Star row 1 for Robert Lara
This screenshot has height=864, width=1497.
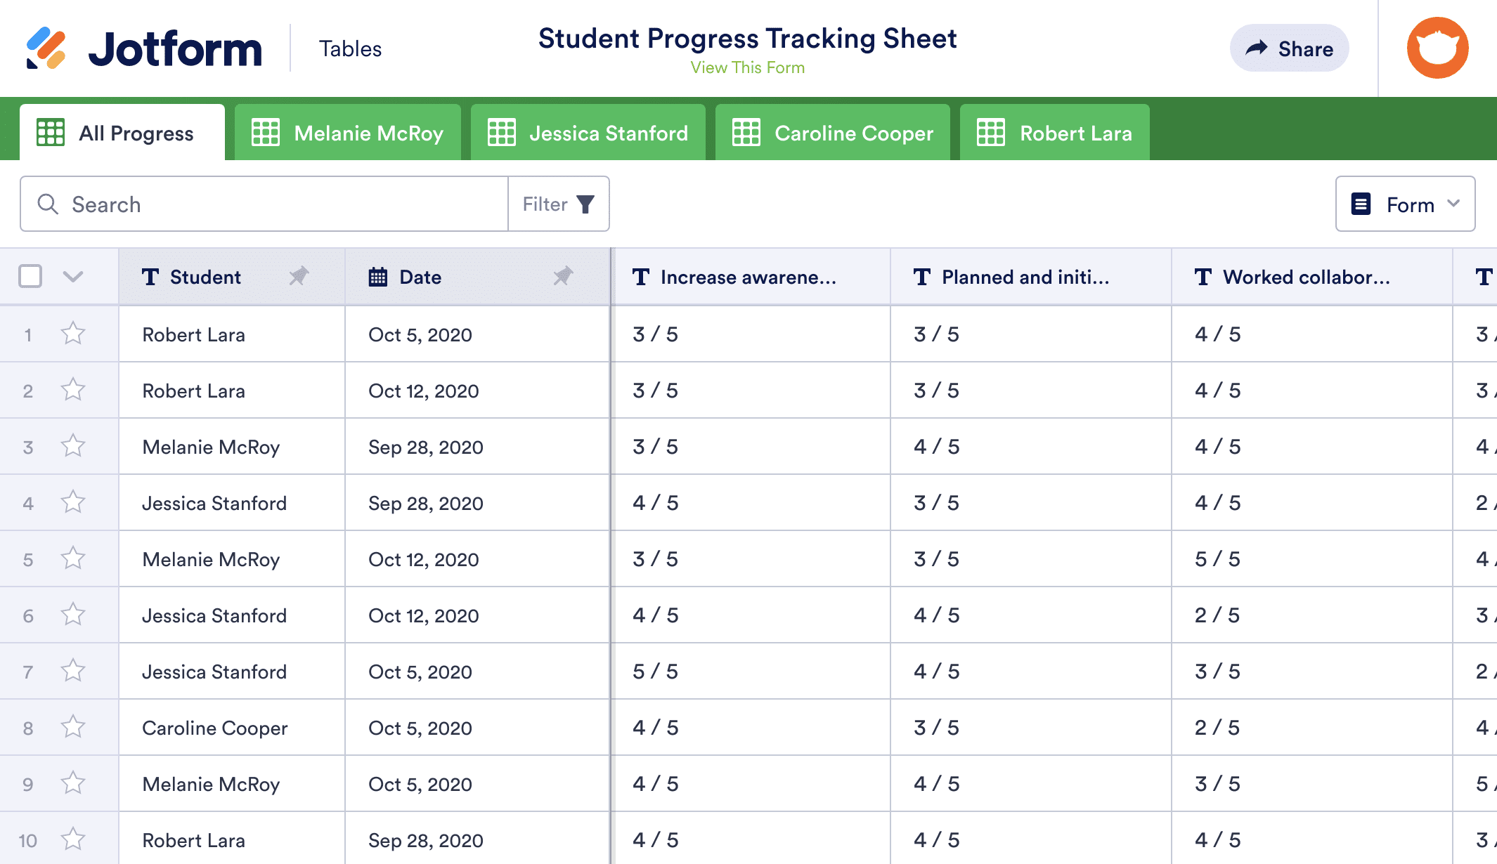[73, 334]
